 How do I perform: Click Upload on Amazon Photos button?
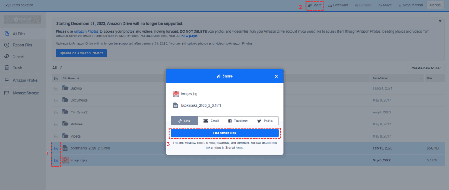pyautogui.click(x=81, y=53)
